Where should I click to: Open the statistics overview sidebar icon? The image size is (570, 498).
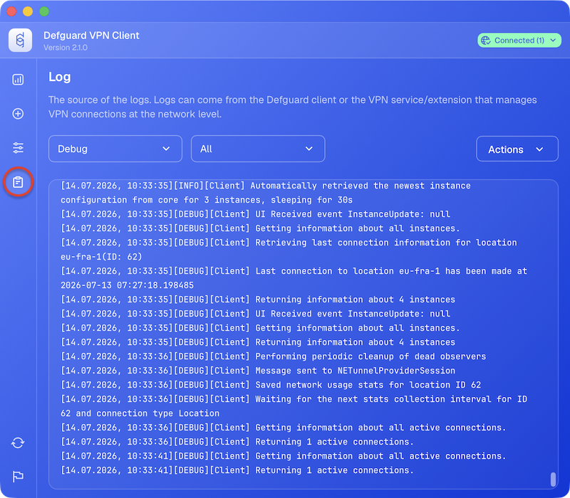[x=18, y=80]
